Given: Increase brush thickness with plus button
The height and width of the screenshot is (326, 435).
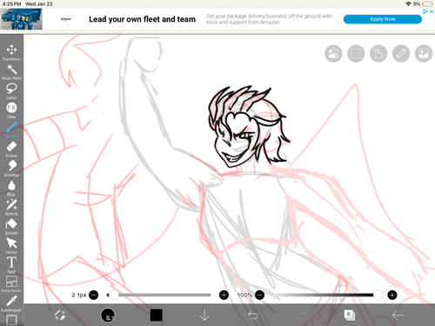Looking at the screenshot, I should pos(224,295).
